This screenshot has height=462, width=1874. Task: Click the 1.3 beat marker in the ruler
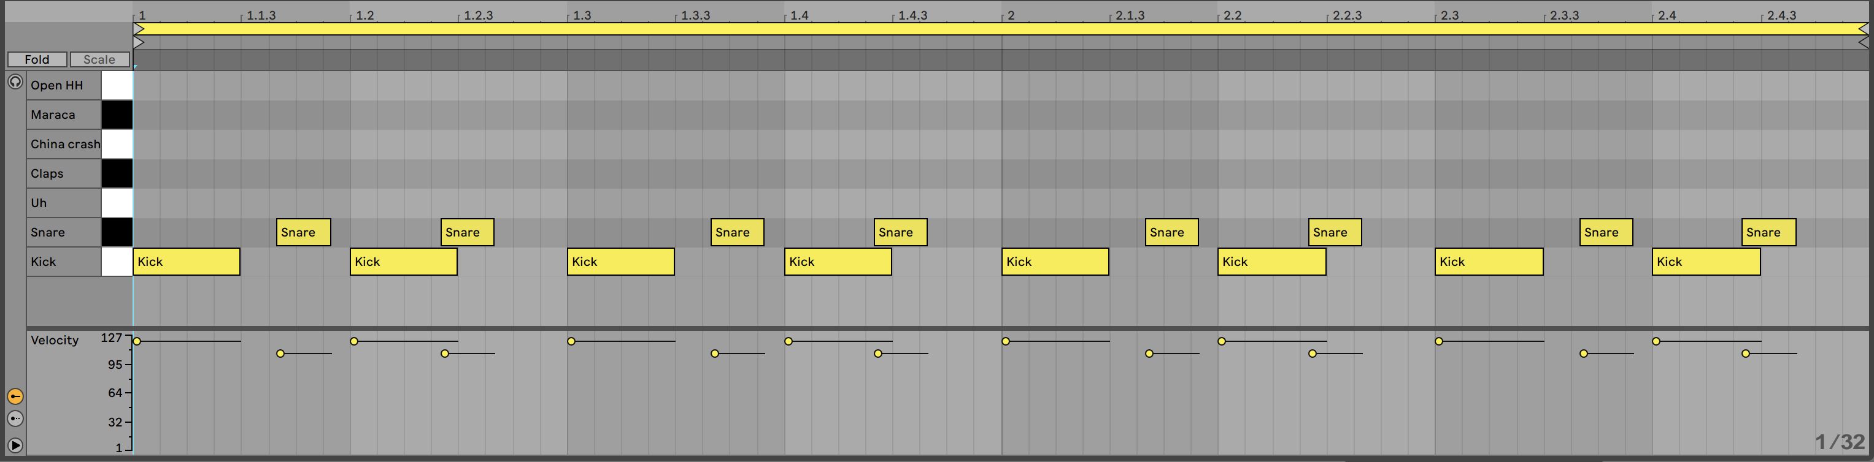[582, 15]
